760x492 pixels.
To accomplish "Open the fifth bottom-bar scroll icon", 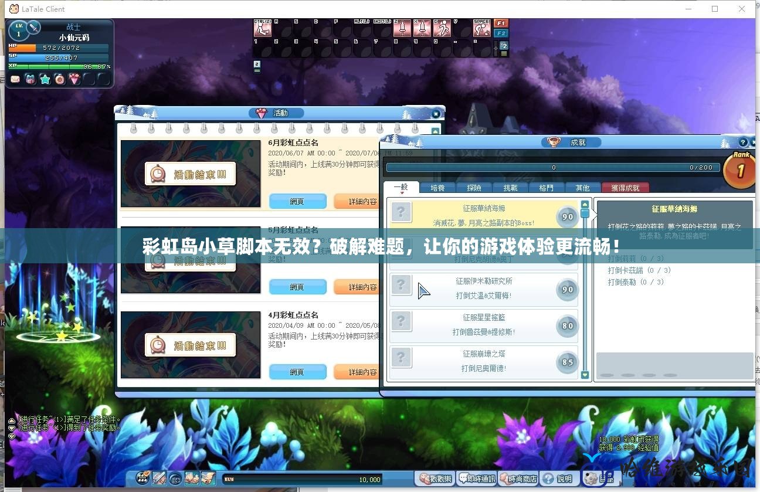I will pos(207,478).
